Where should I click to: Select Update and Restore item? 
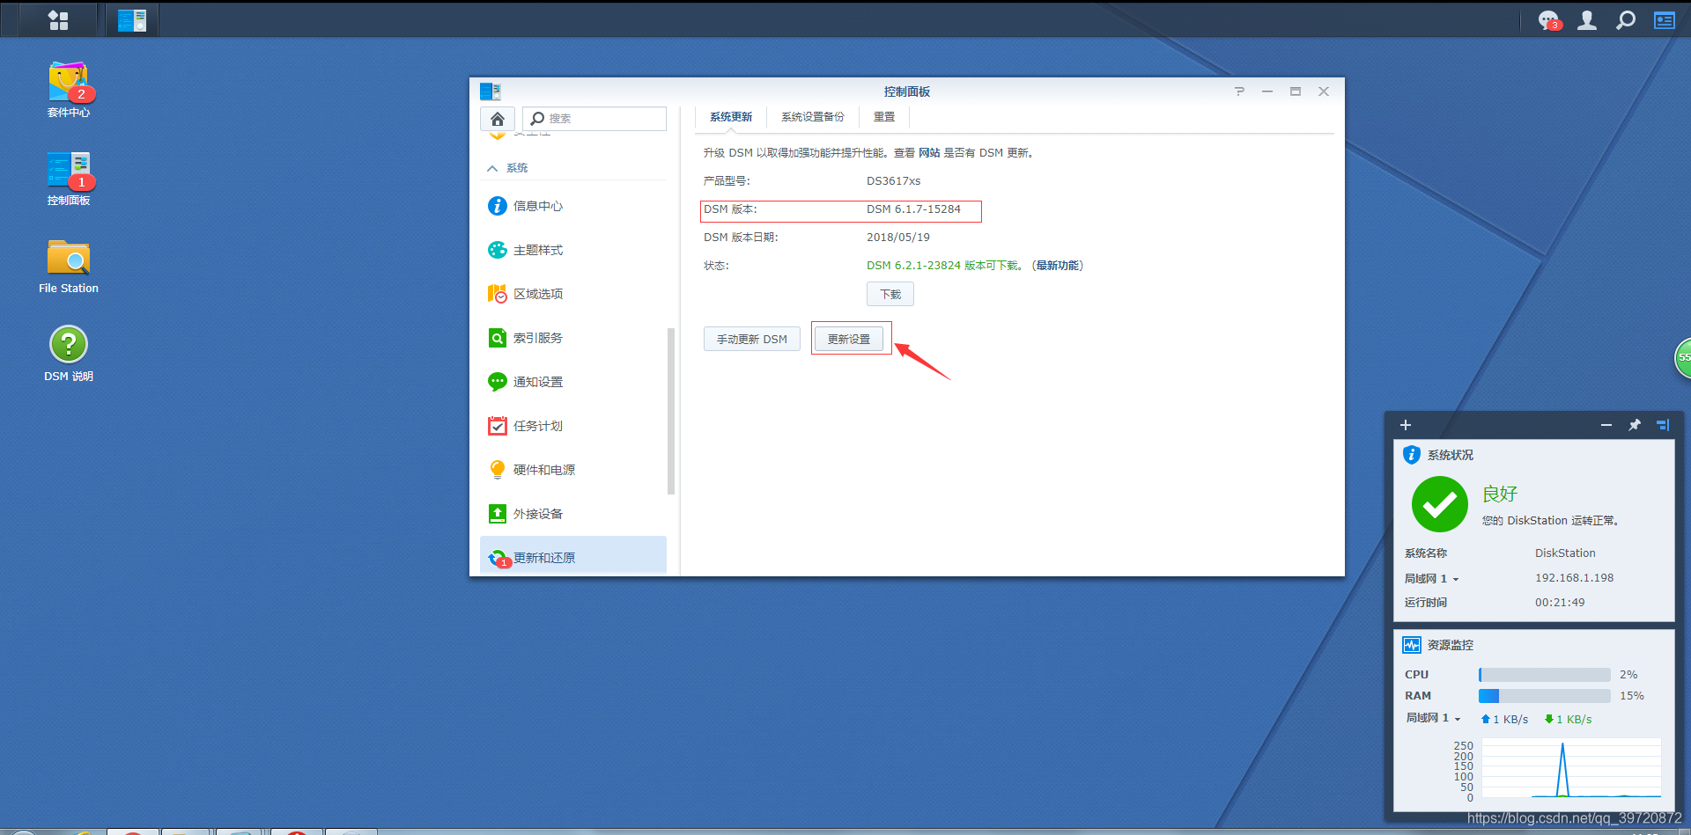[x=572, y=557]
